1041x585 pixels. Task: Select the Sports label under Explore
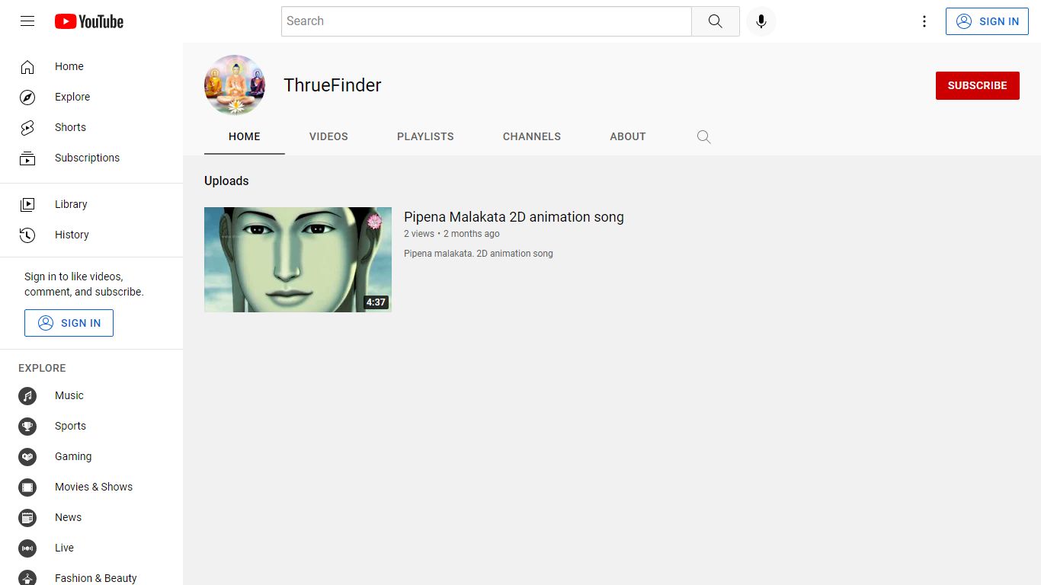(70, 427)
